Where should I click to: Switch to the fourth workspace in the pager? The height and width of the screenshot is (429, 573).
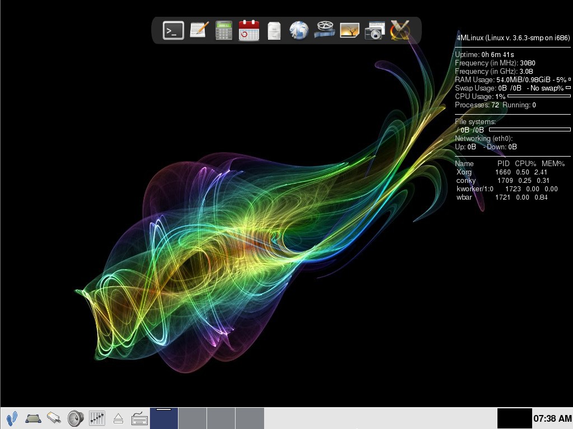[x=250, y=418]
